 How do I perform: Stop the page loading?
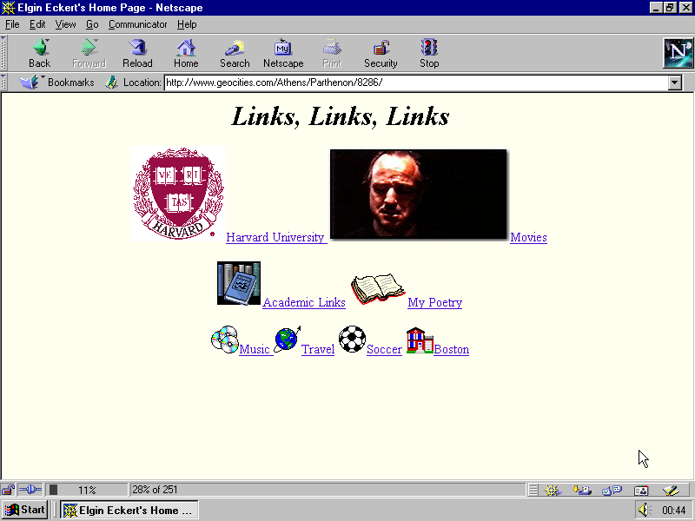click(429, 54)
